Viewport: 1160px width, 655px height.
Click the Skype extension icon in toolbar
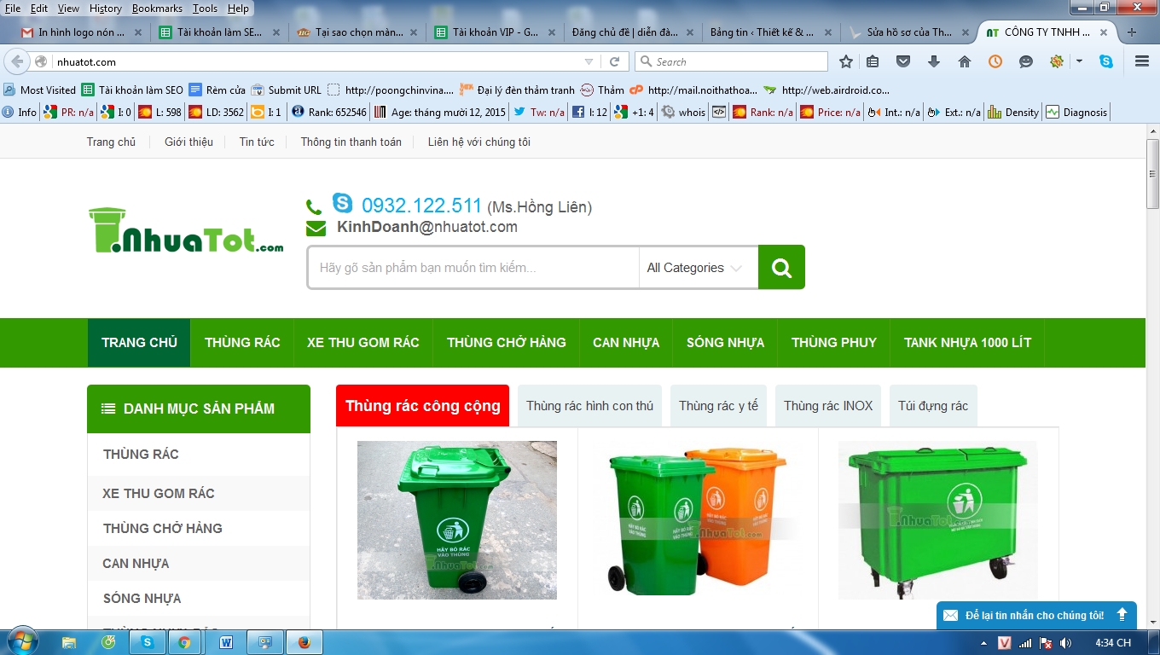click(x=1106, y=61)
